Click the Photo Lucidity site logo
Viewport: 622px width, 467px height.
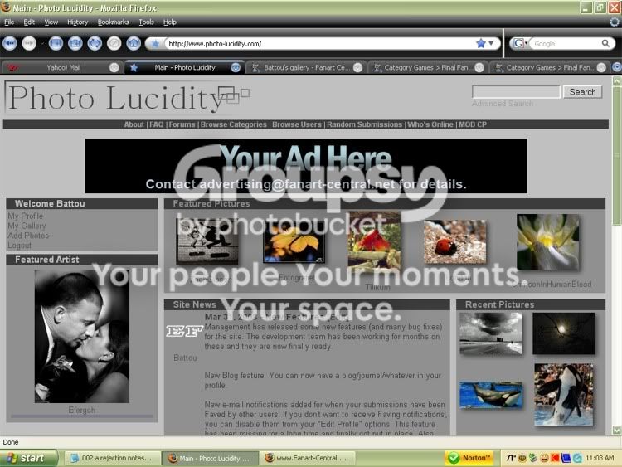[x=127, y=98]
